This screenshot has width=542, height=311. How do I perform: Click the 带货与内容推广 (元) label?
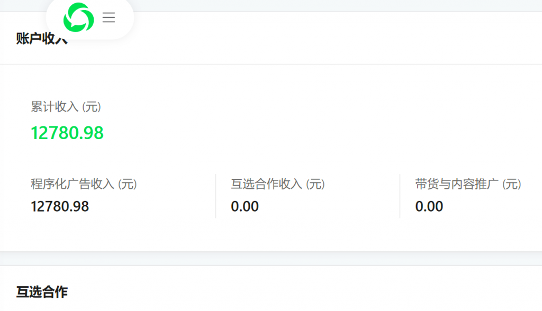point(469,185)
